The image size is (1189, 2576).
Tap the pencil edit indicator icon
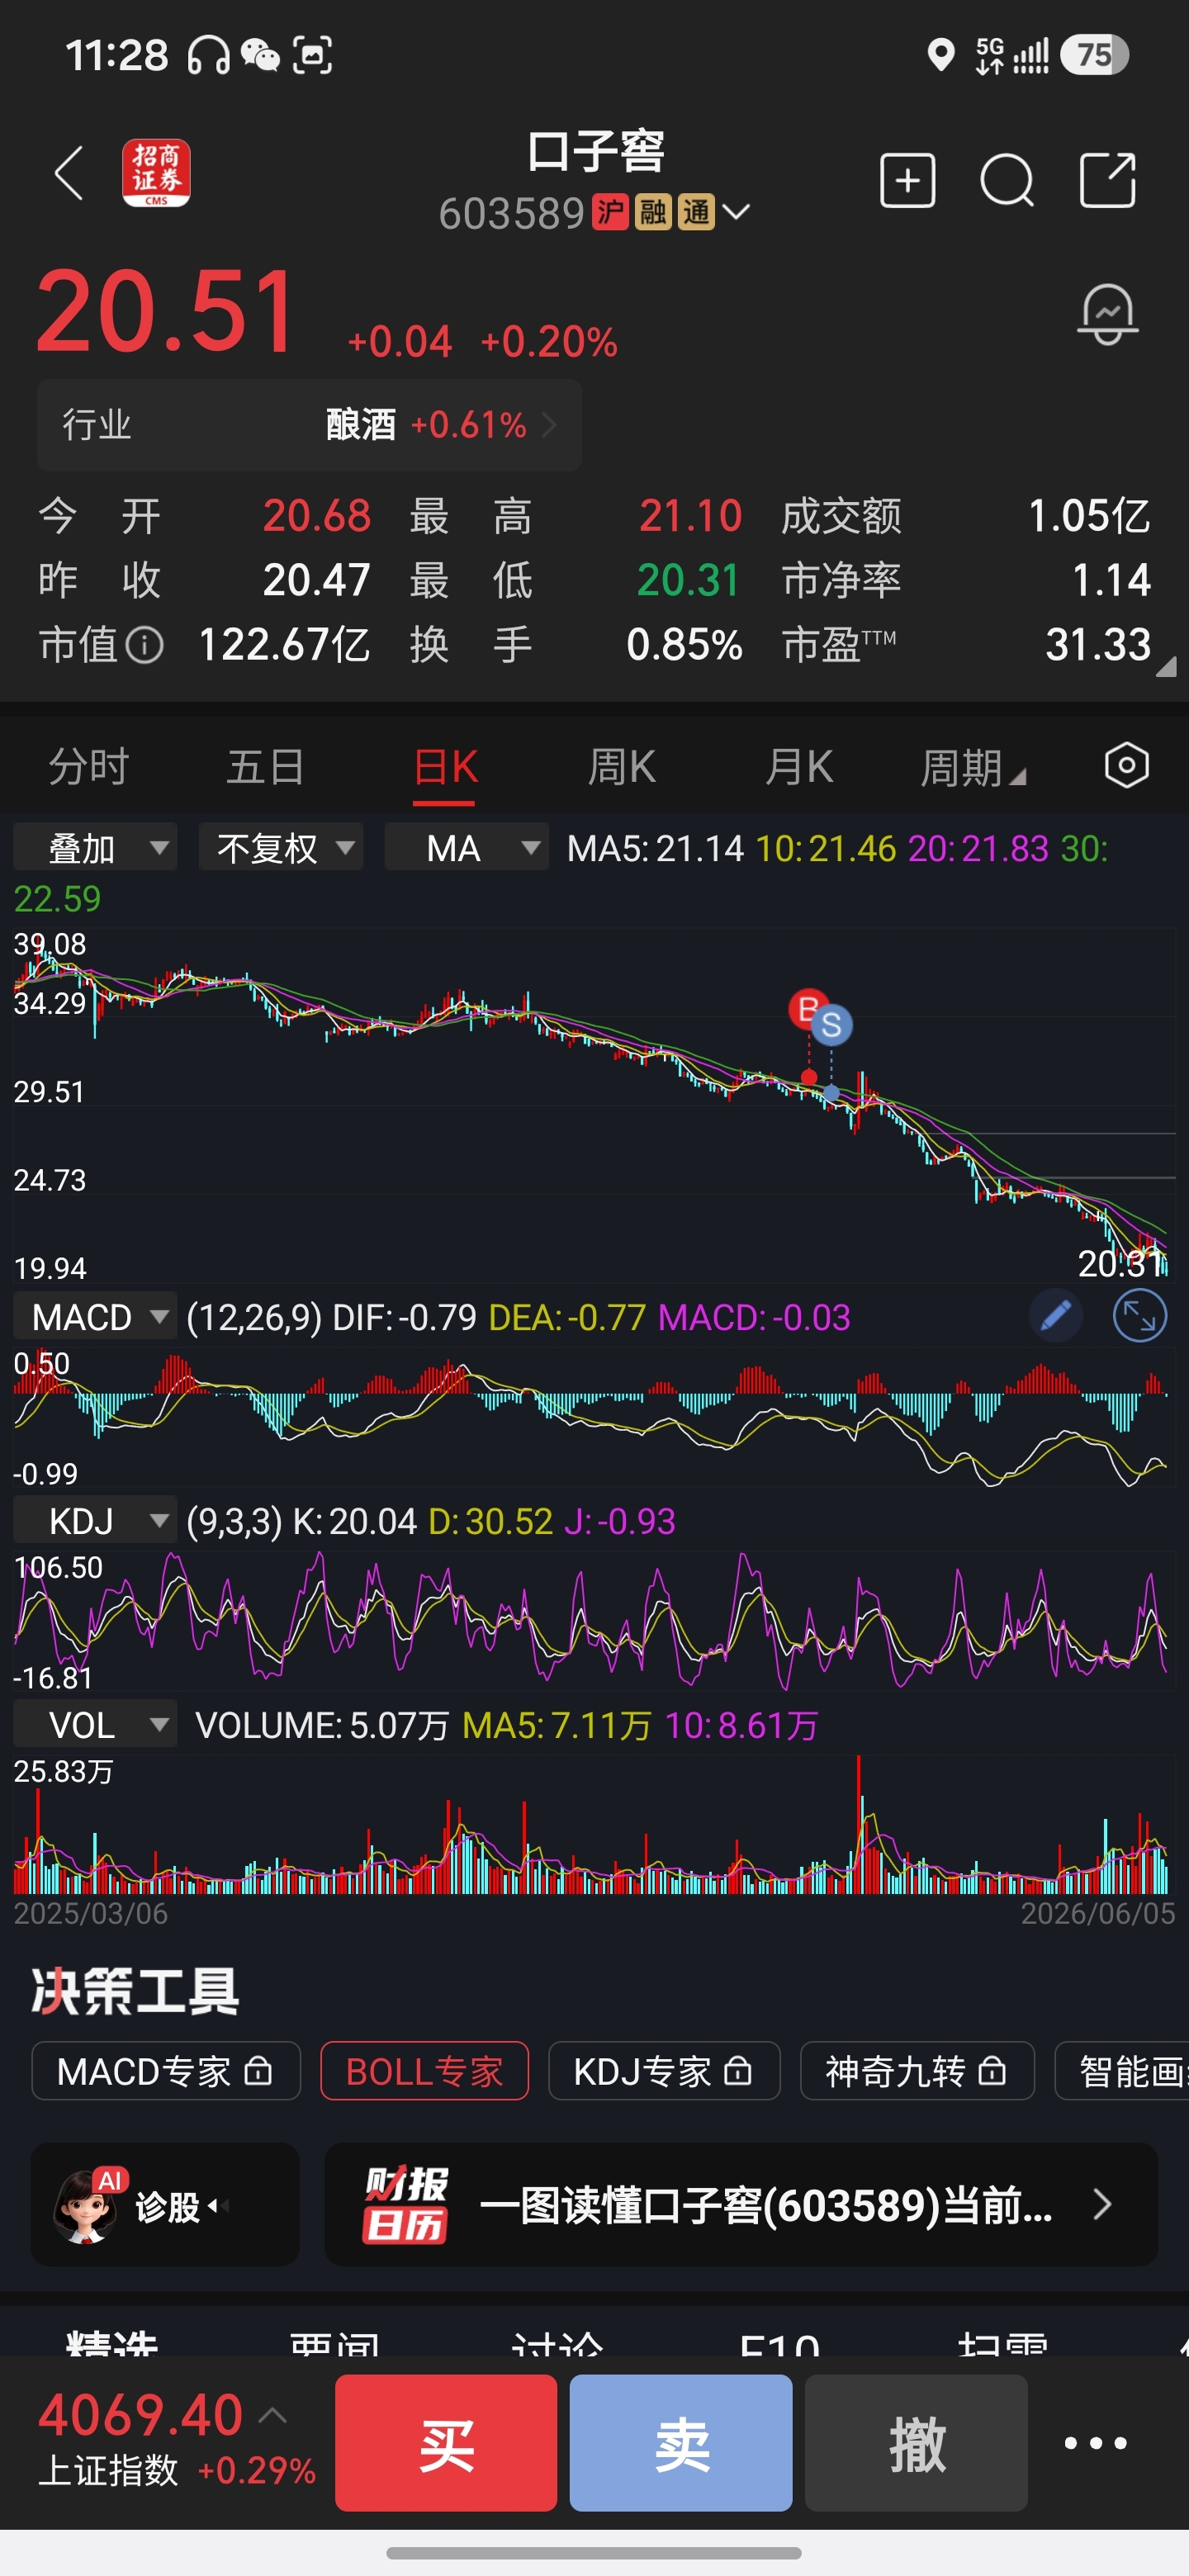[1056, 1316]
